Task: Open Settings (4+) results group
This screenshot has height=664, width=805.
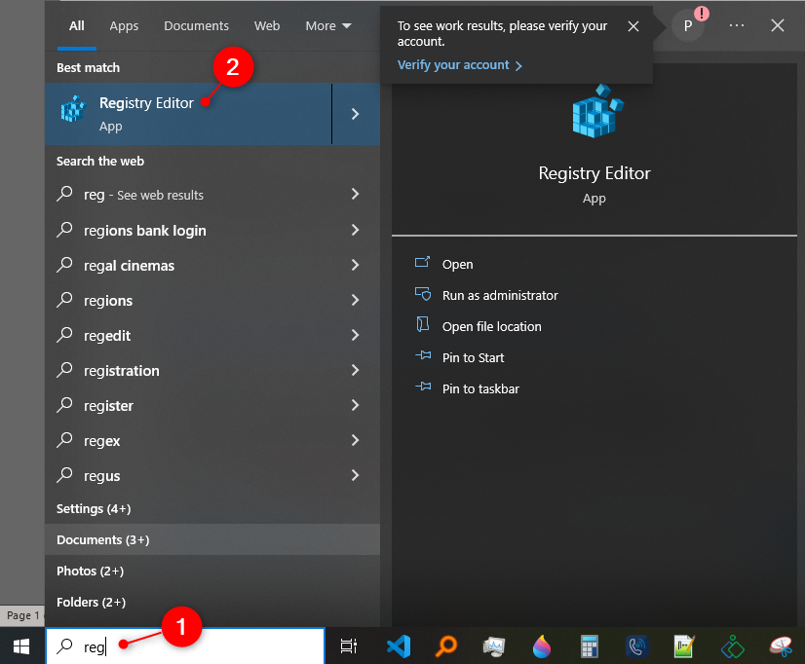Action: click(212, 508)
